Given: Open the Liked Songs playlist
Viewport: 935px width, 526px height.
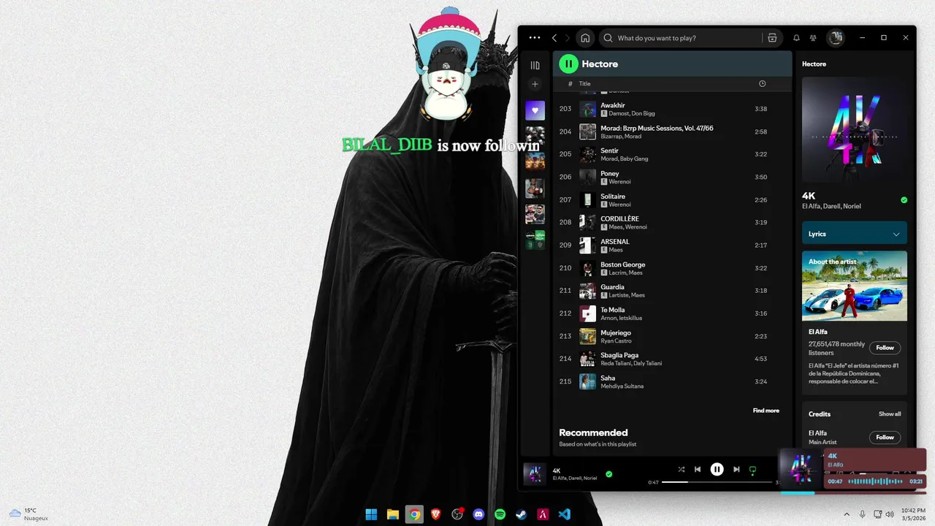Looking at the screenshot, I should [535, 110].
